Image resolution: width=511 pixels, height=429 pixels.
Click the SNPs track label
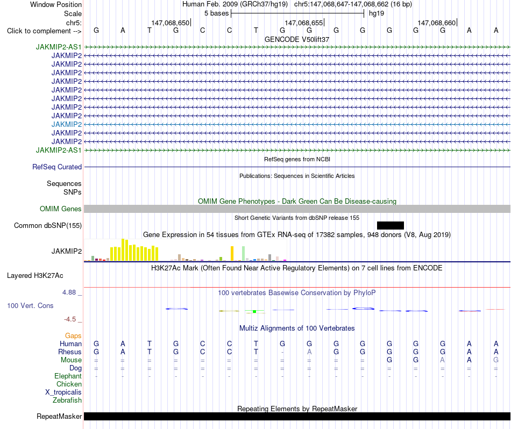tap(73, 192)
